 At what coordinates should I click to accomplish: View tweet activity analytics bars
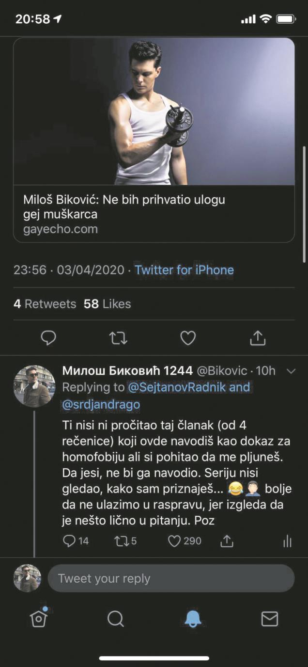pyautogui.click(x=287, y=541)
